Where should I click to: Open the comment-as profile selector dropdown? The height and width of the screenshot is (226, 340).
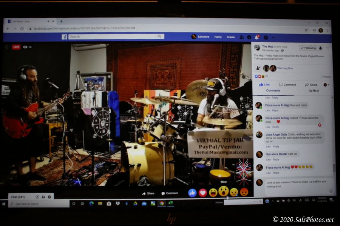tap(326, 85)
